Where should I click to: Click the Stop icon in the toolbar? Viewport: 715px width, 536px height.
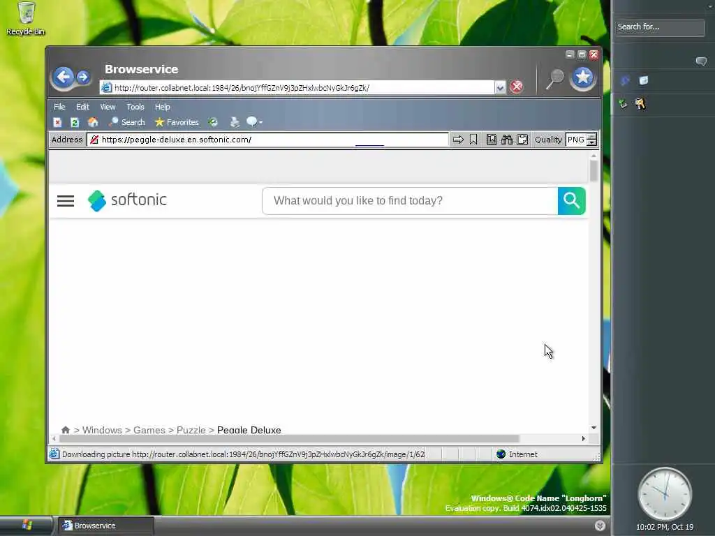[57, 122]
